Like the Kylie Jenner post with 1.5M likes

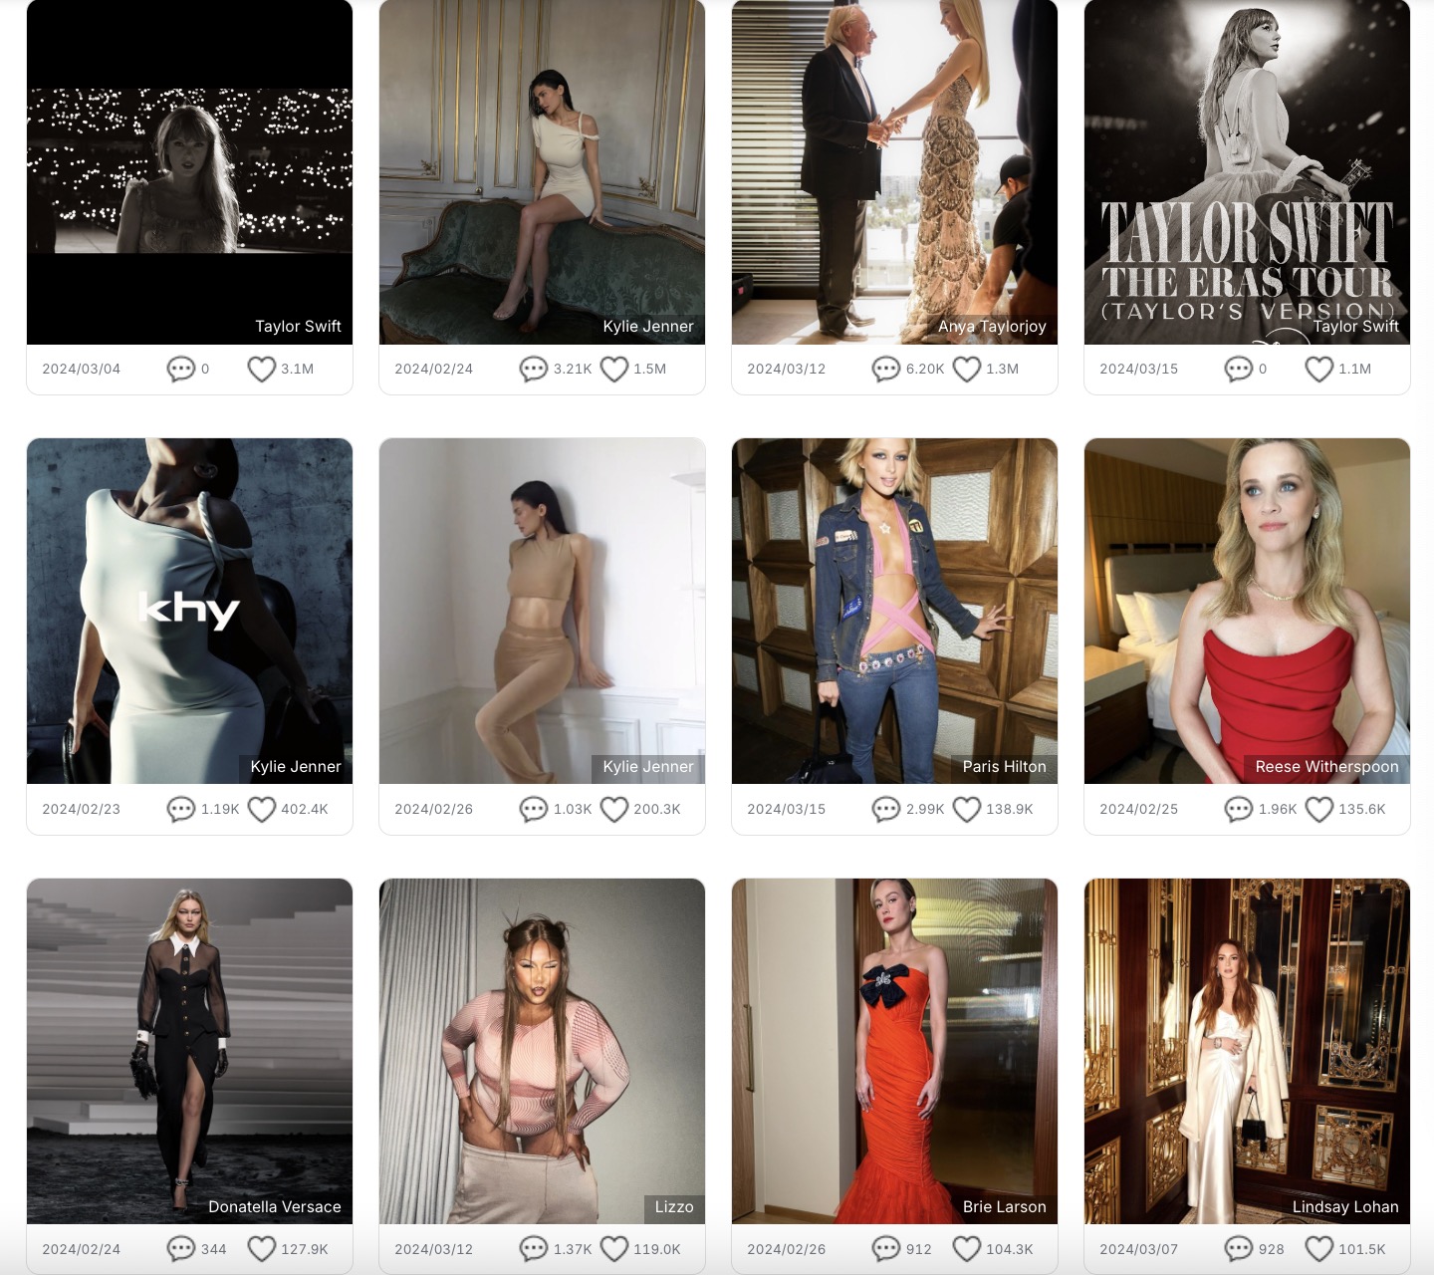(x=614, y=370)
